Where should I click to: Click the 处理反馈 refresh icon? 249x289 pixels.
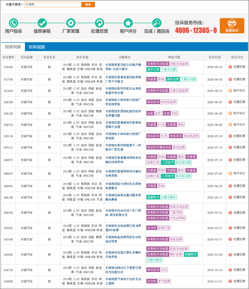click(100, 23)
